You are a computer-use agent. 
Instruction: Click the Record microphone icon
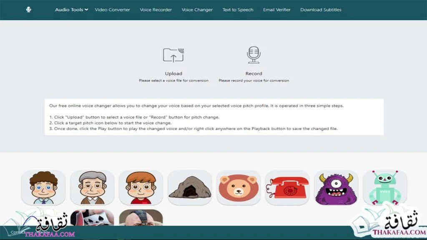pyautogui.click(x=254, y=55)
